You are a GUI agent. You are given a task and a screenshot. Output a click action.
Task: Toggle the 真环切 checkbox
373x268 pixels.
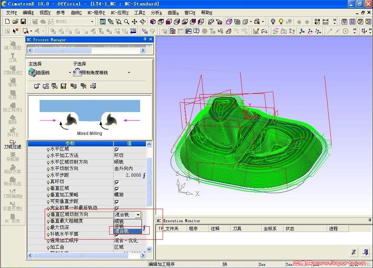[x=116, y=183]
